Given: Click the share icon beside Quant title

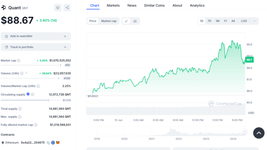Looking at the screenshot, I should point(67,8).
